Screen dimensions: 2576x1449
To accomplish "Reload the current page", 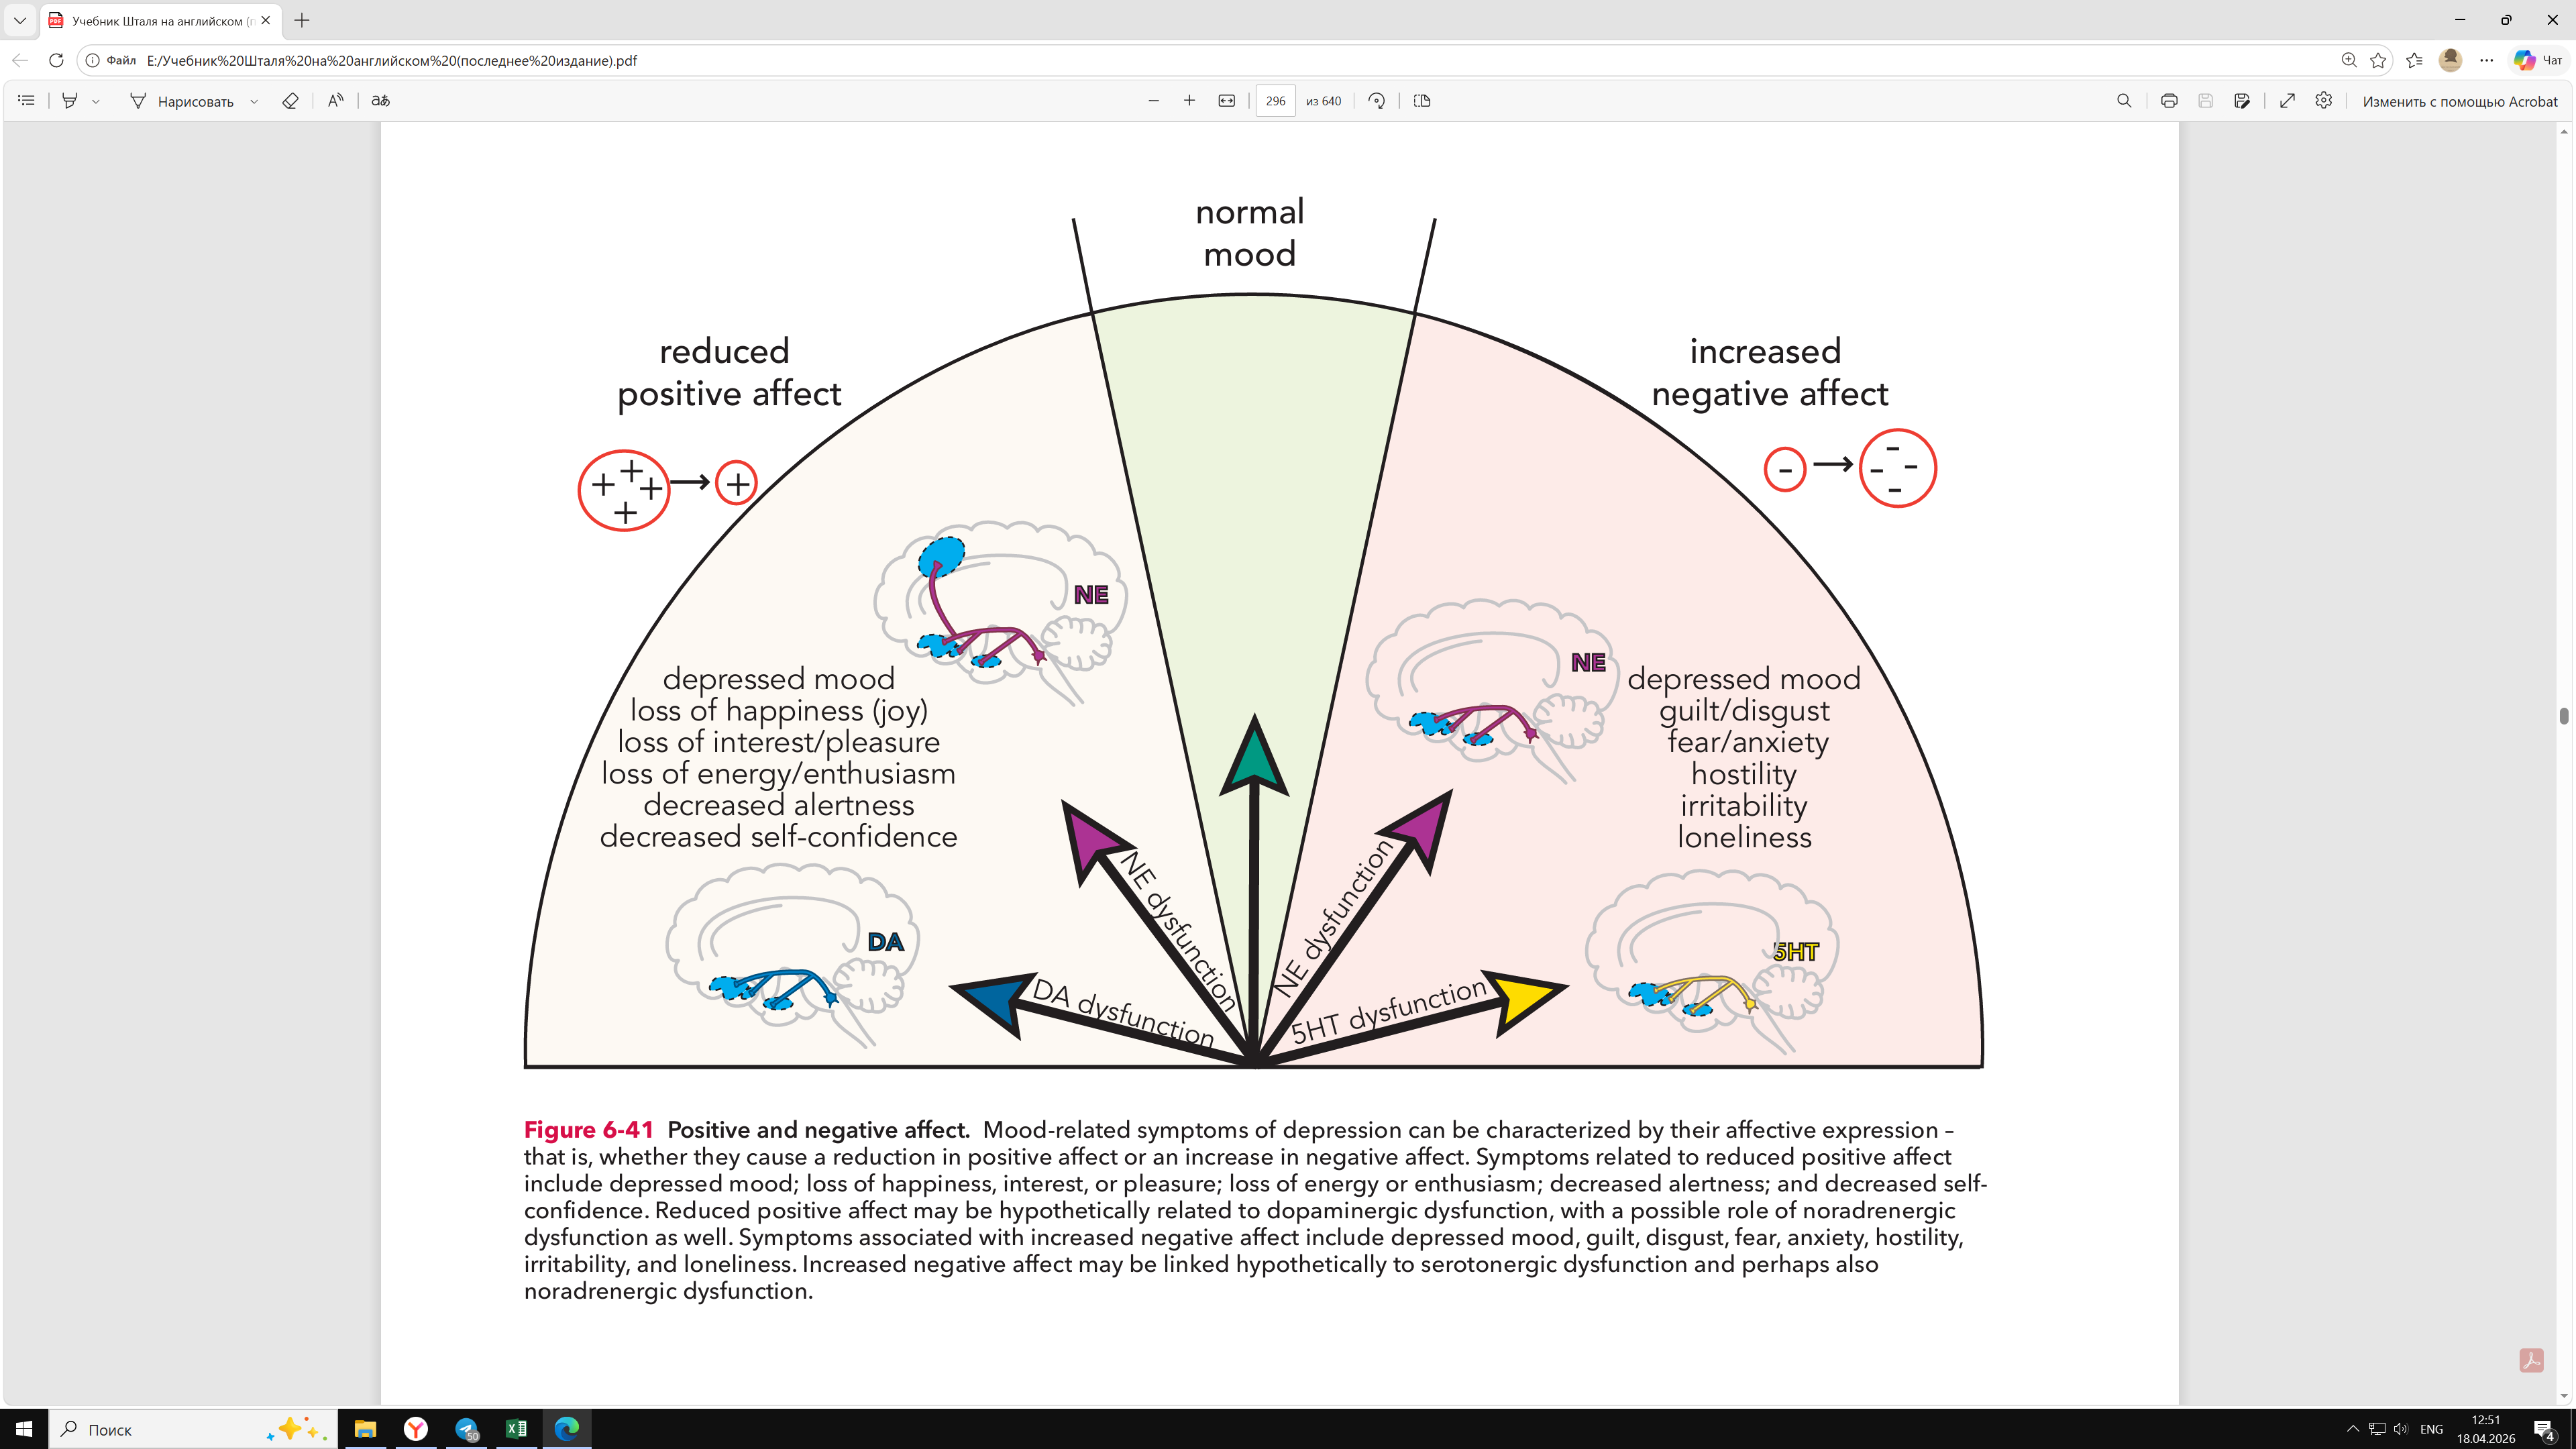I will pos(56,60).
